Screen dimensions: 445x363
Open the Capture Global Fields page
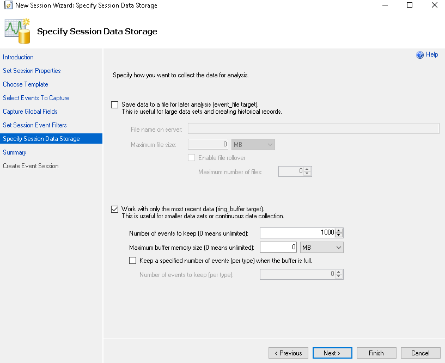pos(30,112)
